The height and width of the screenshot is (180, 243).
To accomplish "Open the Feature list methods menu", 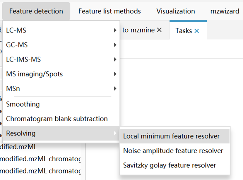I will tap(109, 11).
